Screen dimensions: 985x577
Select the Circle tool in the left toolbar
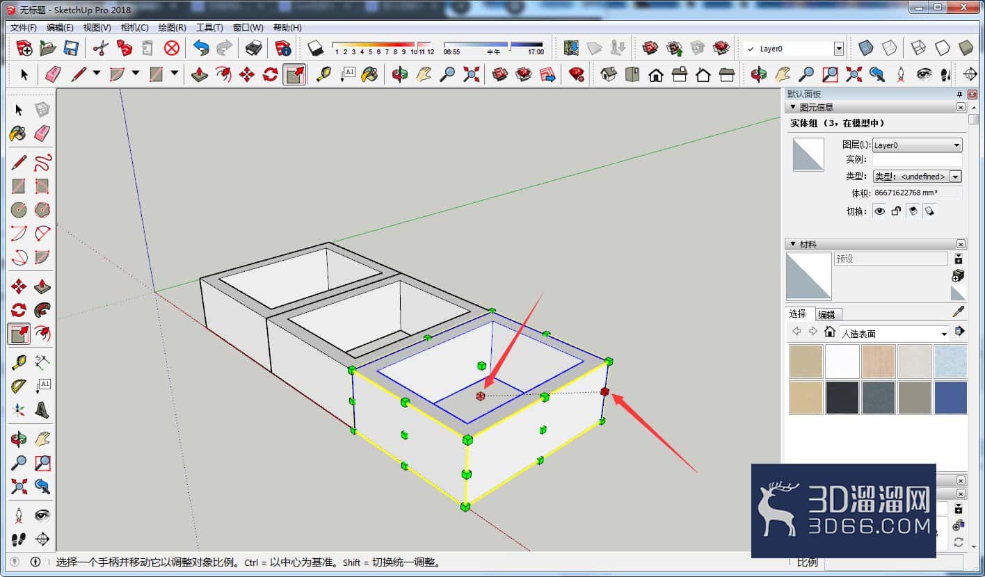click(19, 210)
